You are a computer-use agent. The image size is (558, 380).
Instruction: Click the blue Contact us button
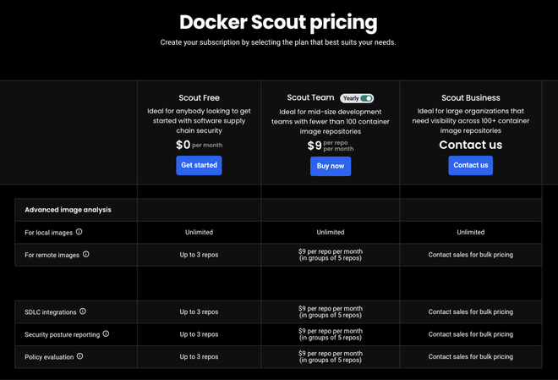(x=470, y=165)
